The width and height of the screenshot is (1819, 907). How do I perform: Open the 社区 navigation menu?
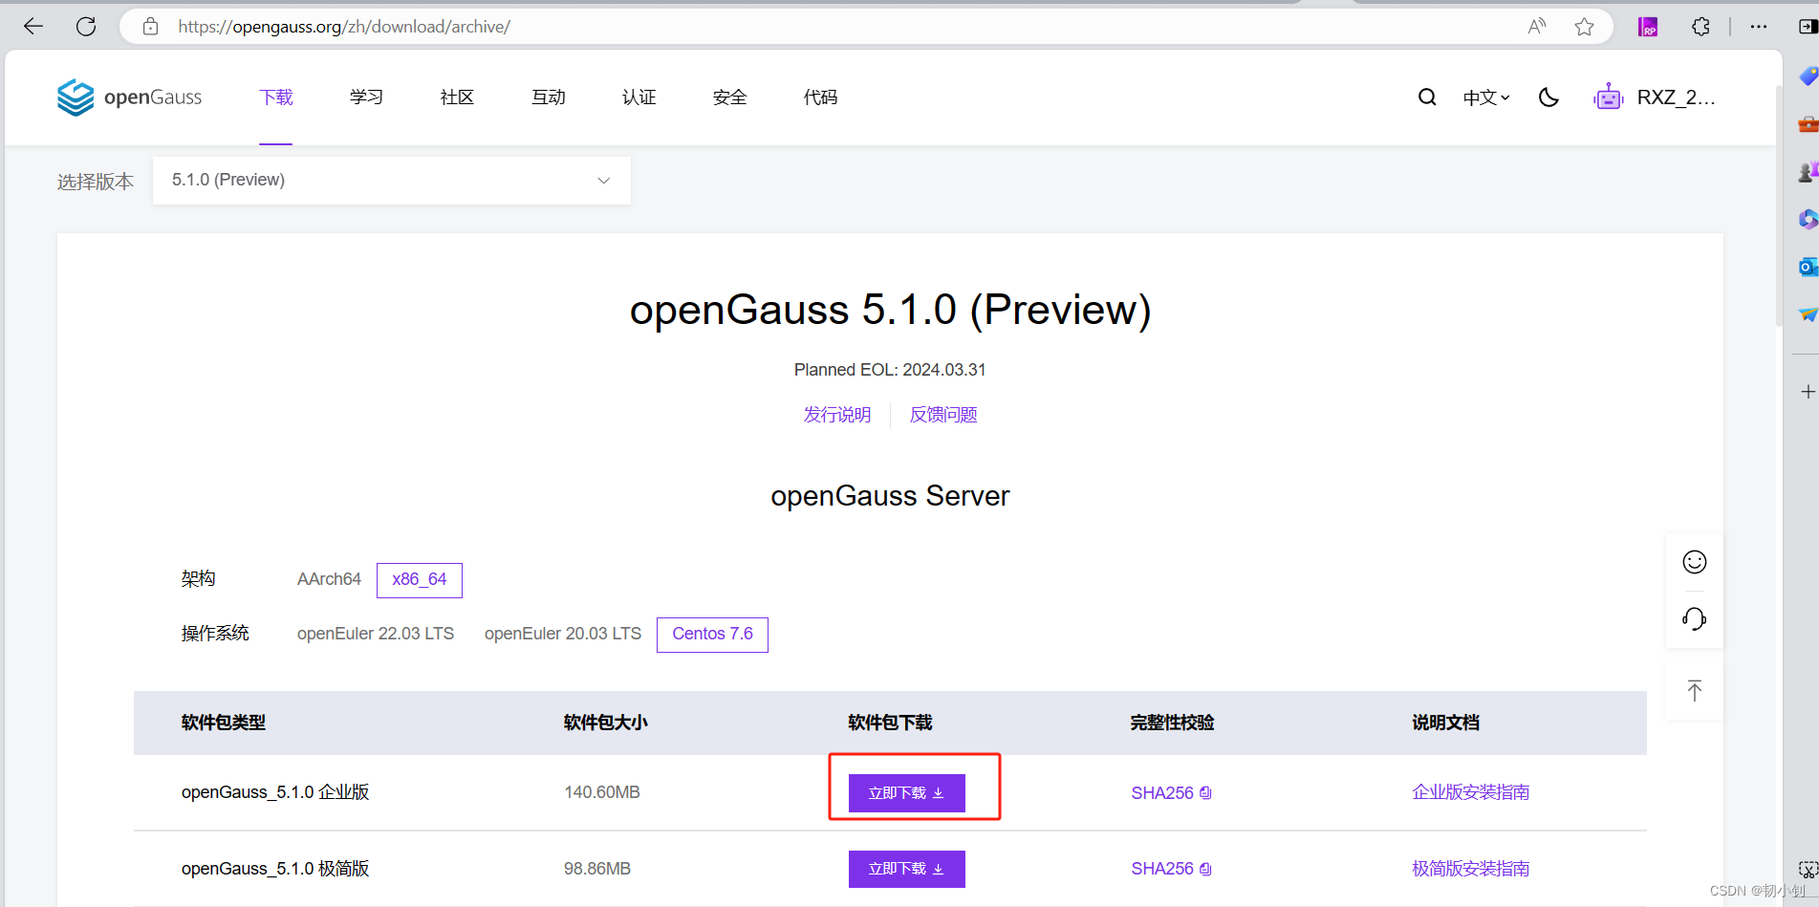pos(458,97)
